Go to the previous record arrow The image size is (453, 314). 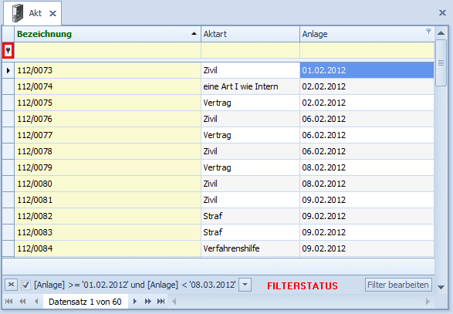coord(36,302)
